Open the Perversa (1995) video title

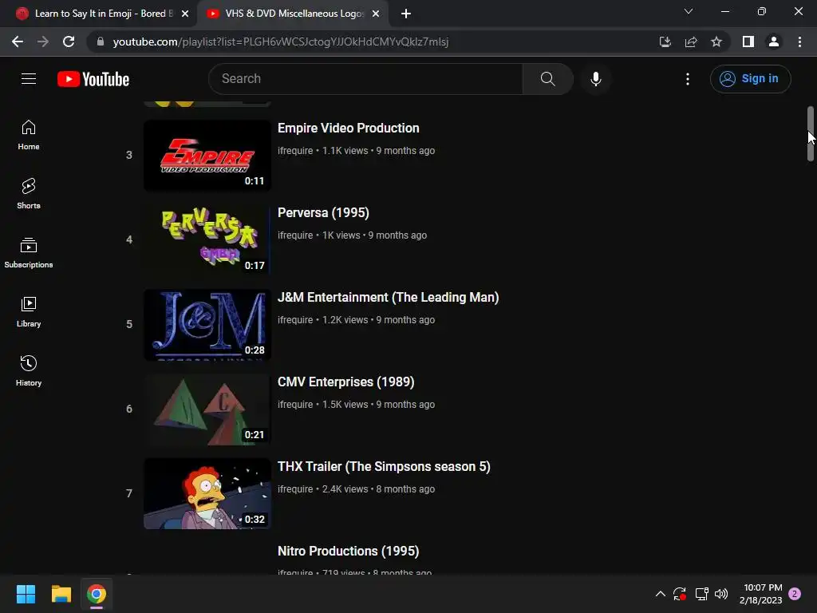click(323, 212)
